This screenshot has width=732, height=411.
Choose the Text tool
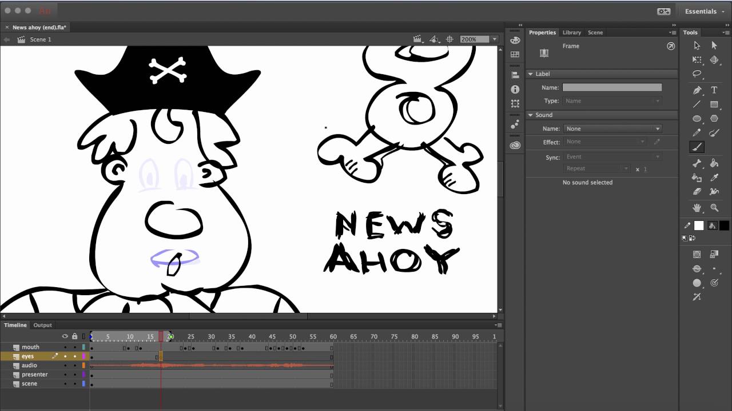[714, 90]
